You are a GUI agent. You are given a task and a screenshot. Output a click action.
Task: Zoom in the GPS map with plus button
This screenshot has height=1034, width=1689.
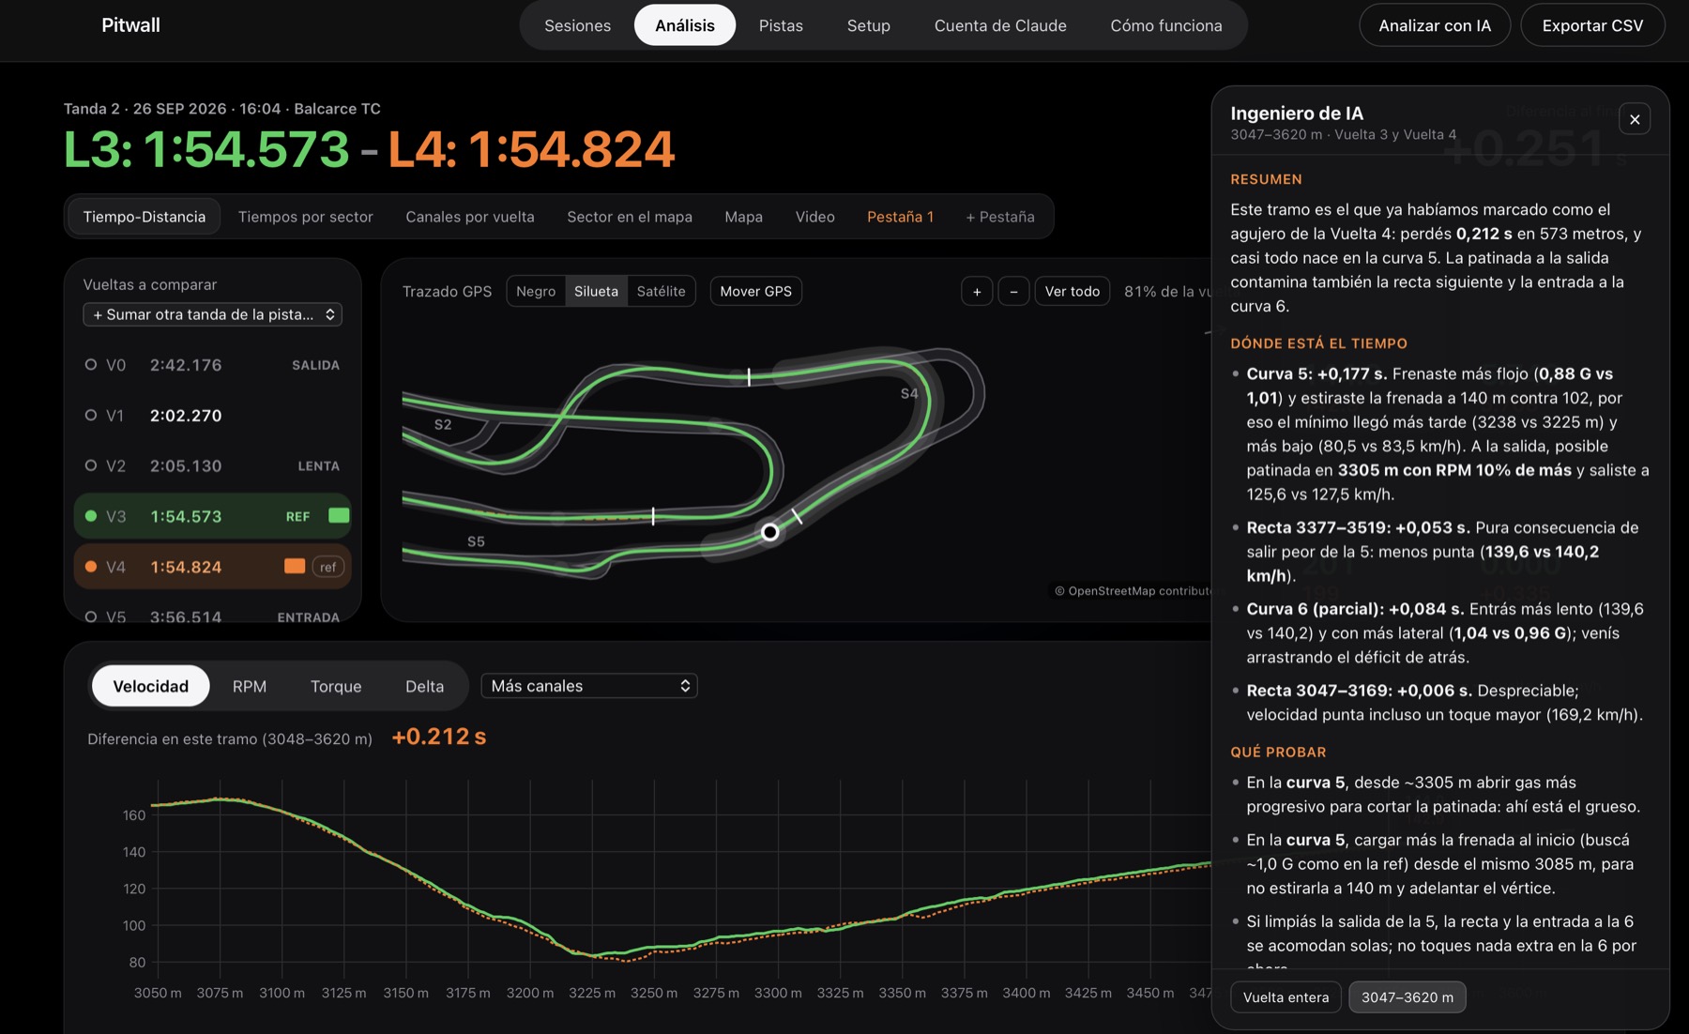point(977,291)
